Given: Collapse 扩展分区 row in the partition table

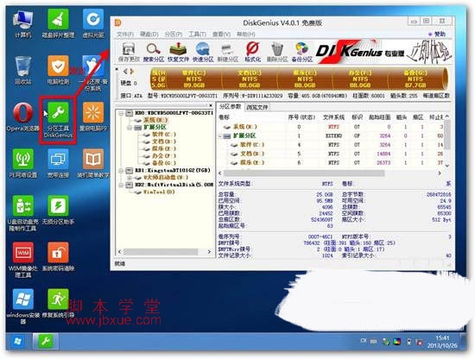Looking at the screenshot, I should pyautogui.click(x=220, y=135).
